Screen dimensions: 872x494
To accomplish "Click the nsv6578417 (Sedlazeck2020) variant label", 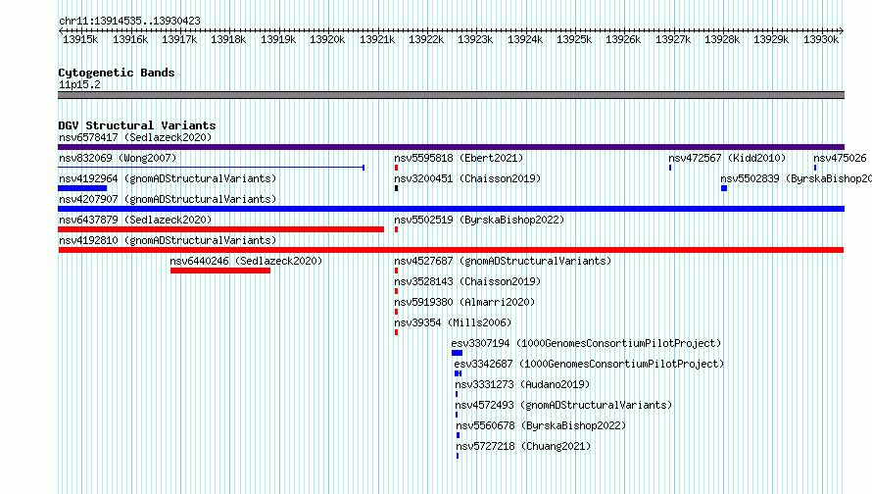I will (135, 137).
